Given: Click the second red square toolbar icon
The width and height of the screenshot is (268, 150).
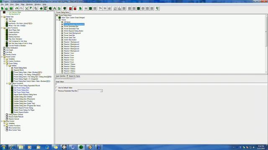Looking at the screenshot, I should tap(75, 8).
